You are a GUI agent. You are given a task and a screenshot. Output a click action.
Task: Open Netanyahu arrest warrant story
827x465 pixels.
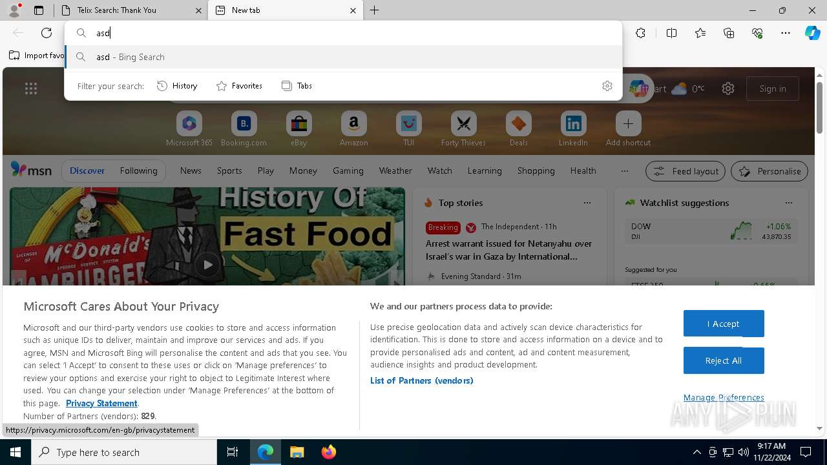(x=509, y=250)
